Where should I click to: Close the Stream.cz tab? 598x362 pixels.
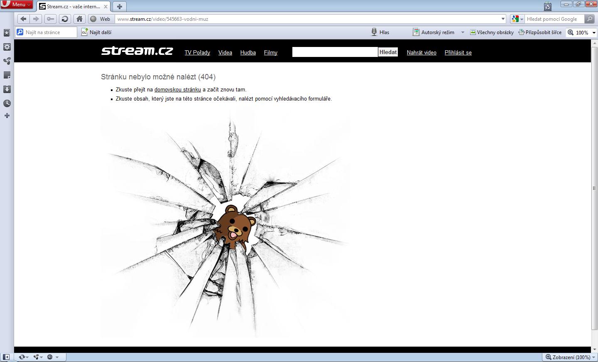(105, 7)
